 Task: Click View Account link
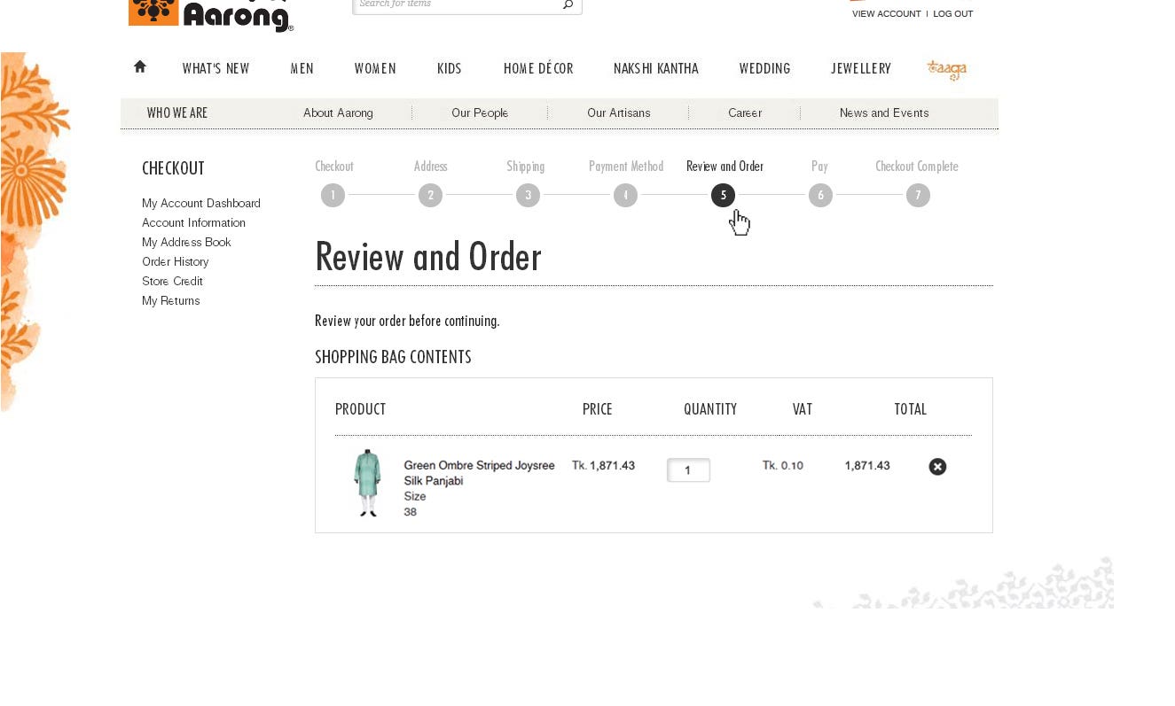pyautogui.click(x=887, y=14)
